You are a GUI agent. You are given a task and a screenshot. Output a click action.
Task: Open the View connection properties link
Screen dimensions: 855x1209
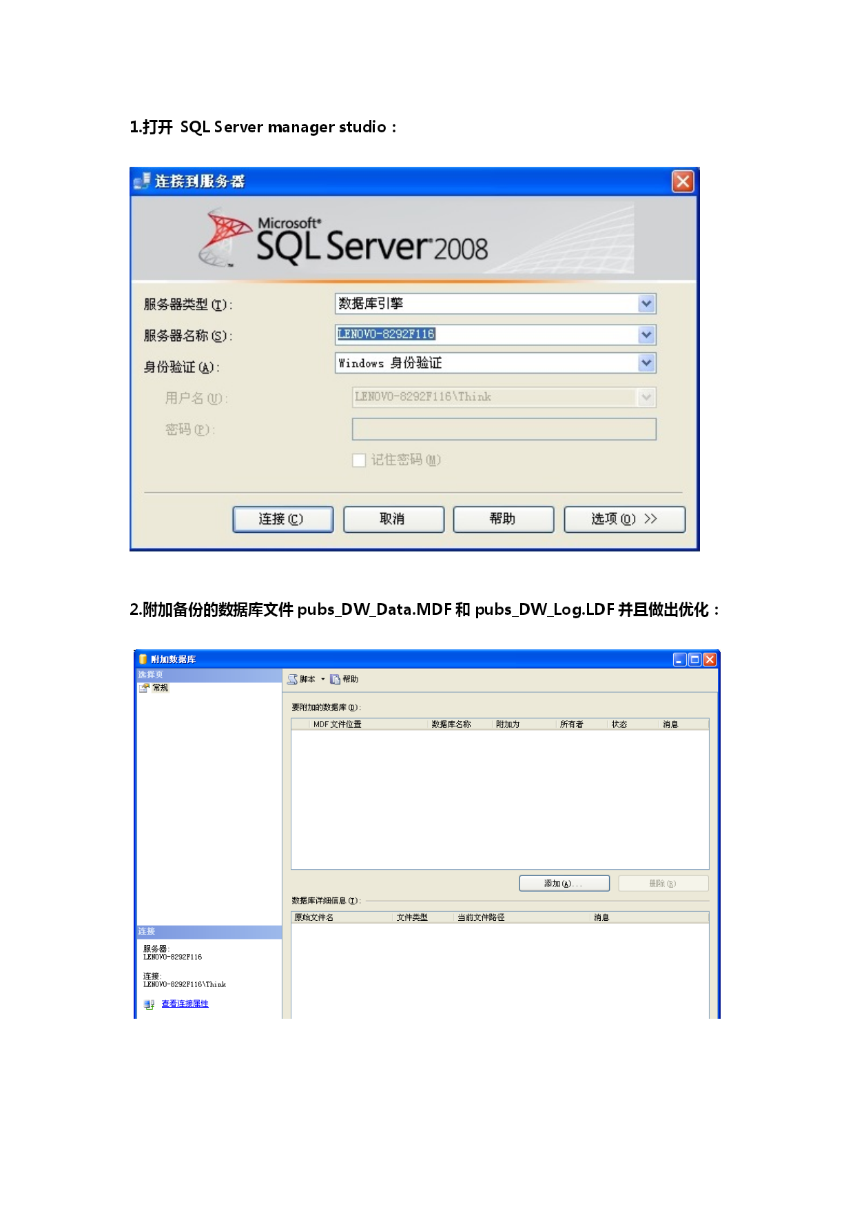click(x=185, y=1004)
